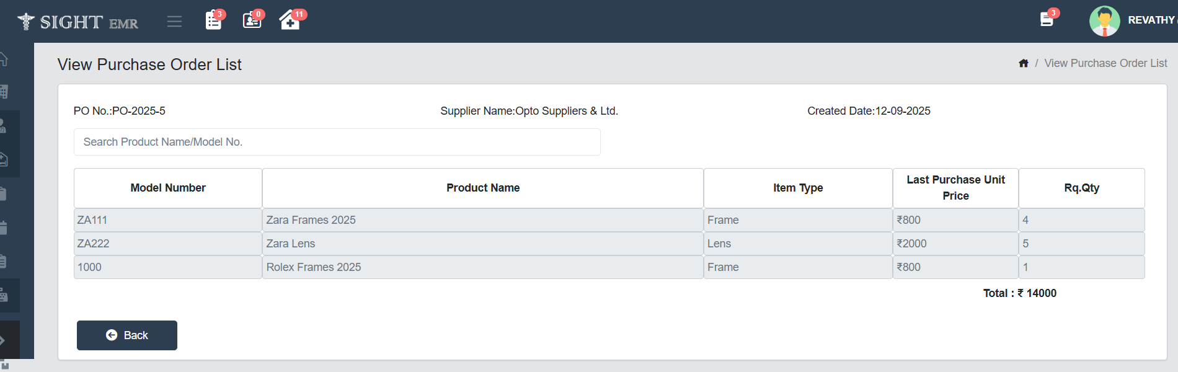1178x372 pixels.
Task: Click the clipboard list icon with badge 3
Action: pos(213,20)
